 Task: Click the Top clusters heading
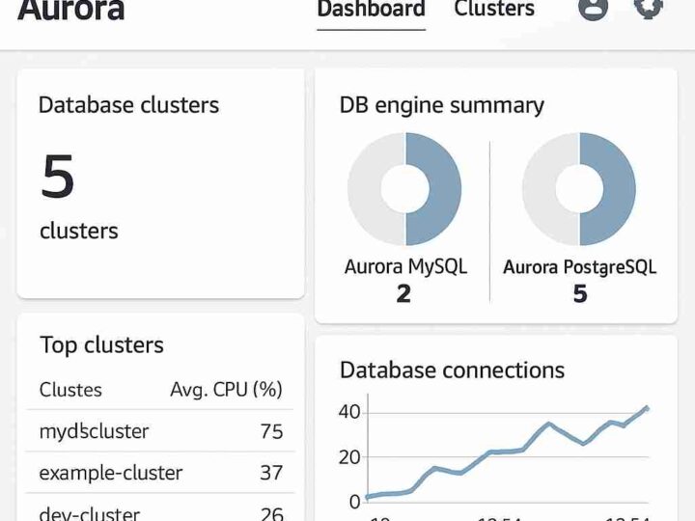pos(101,344)
